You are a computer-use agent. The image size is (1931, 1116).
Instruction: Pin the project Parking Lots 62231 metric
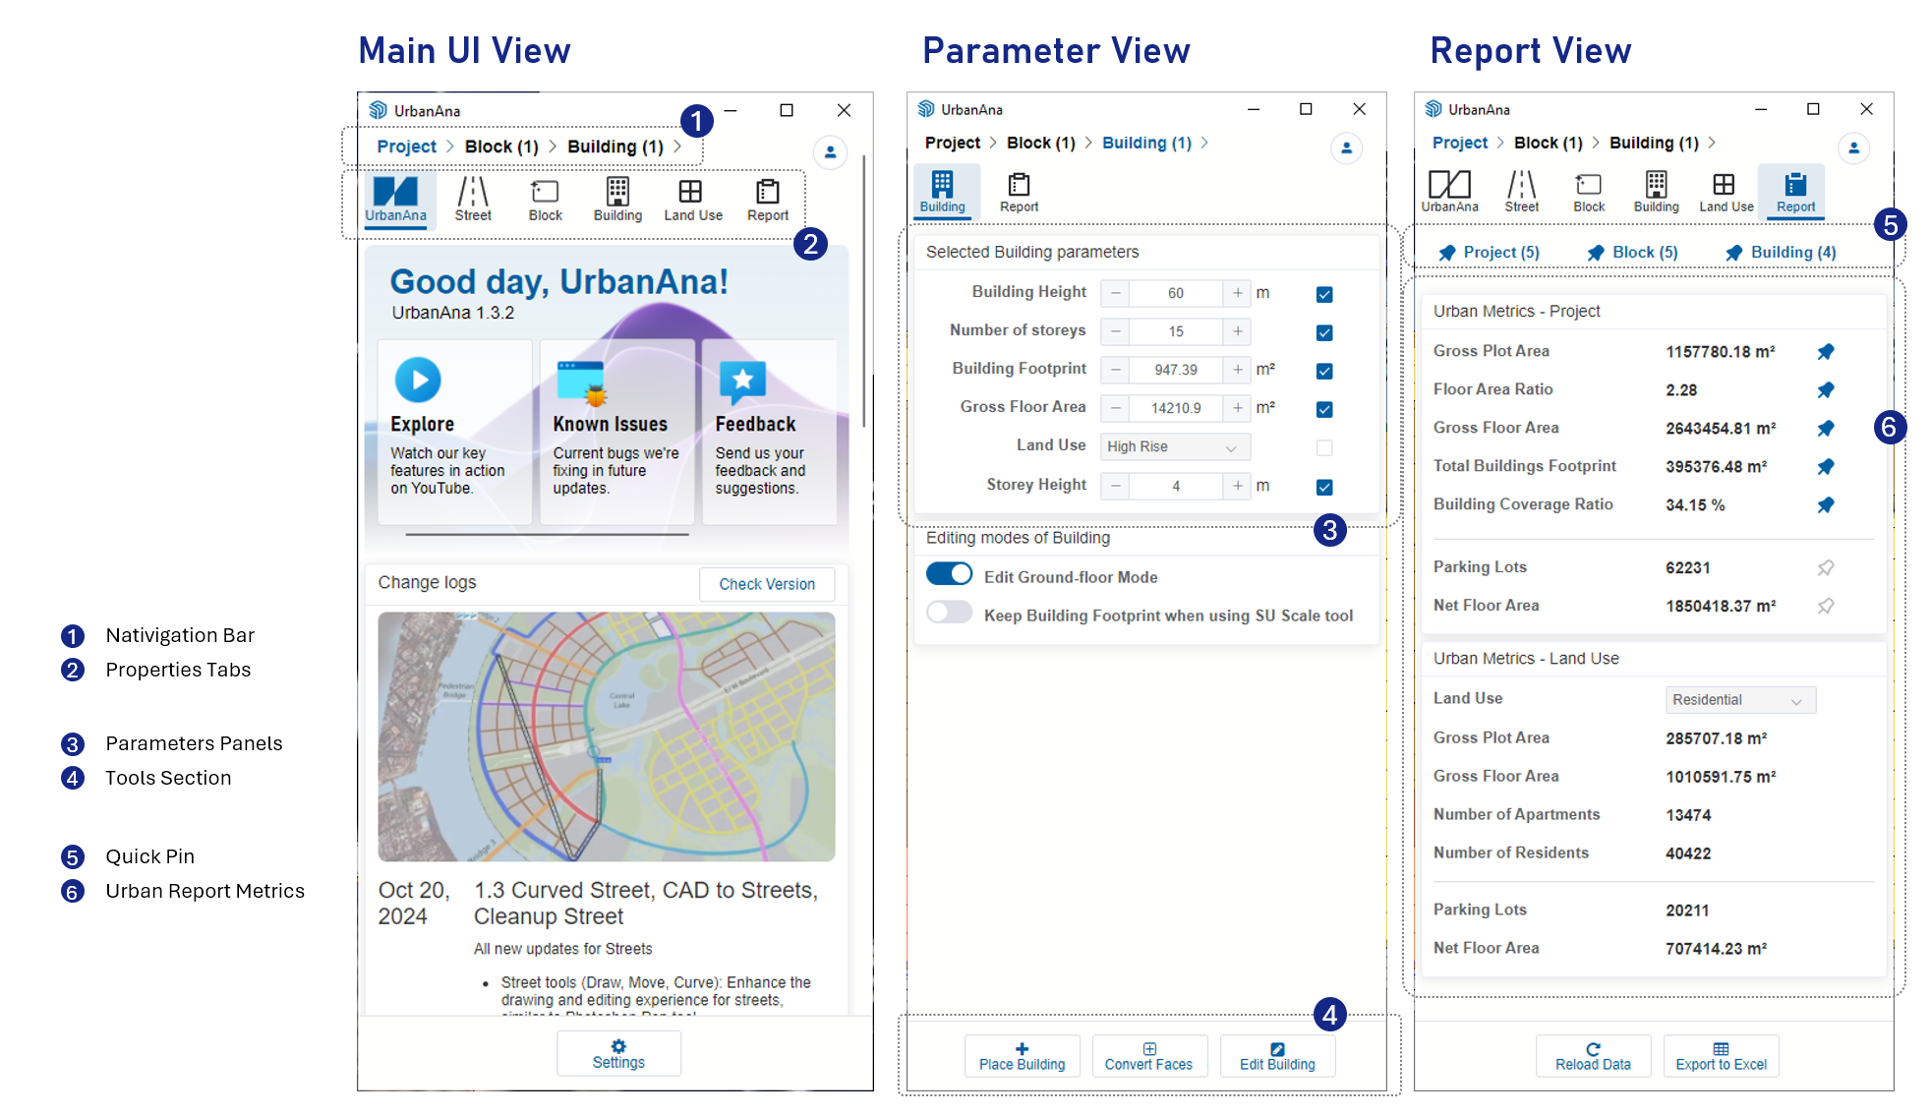pyautogui.click(x=1826, y=567)
